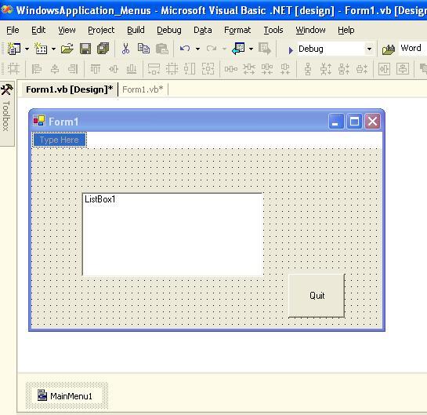This screenshot has height=415, width=427.
Task: Click the Open File folder icon
Action: [x=67, y=49]
